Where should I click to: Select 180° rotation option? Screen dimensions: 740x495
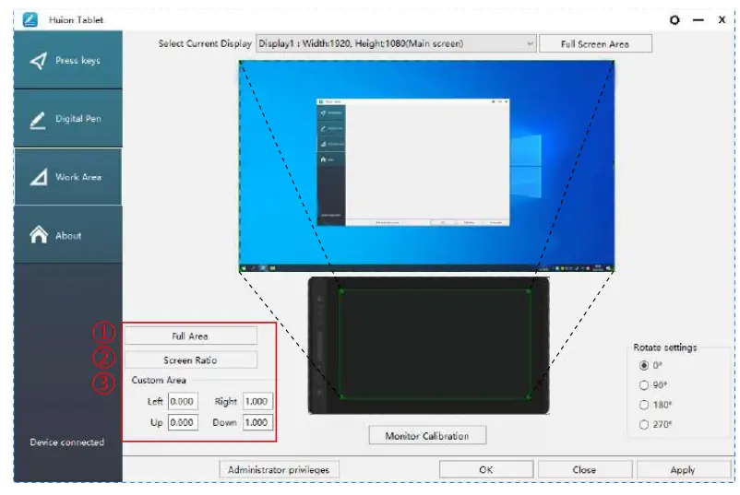(644, 405)
